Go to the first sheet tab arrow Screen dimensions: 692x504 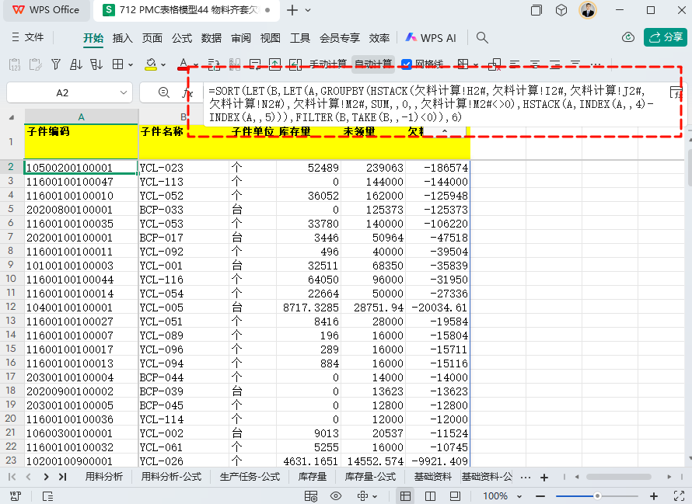point(12,477)
